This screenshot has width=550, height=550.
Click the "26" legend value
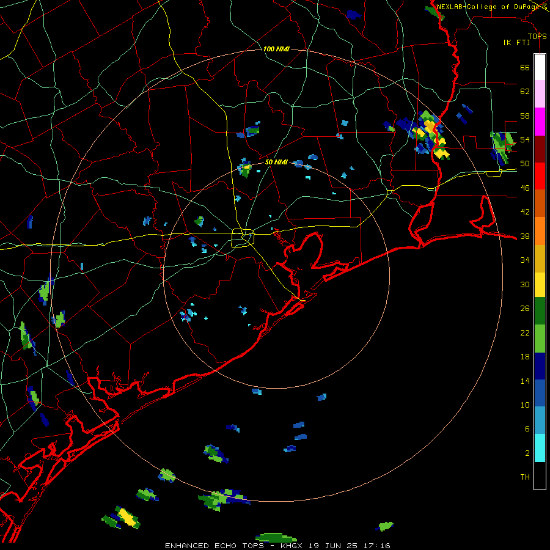(525, 309)
